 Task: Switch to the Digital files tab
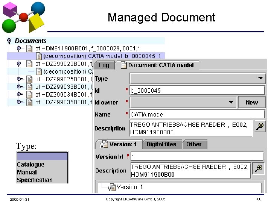pos(161,144)
